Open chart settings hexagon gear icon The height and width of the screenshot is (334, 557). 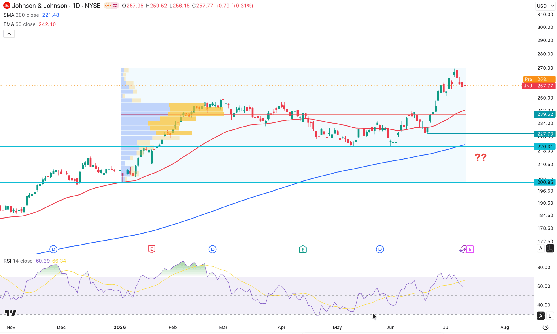[545, 327]
